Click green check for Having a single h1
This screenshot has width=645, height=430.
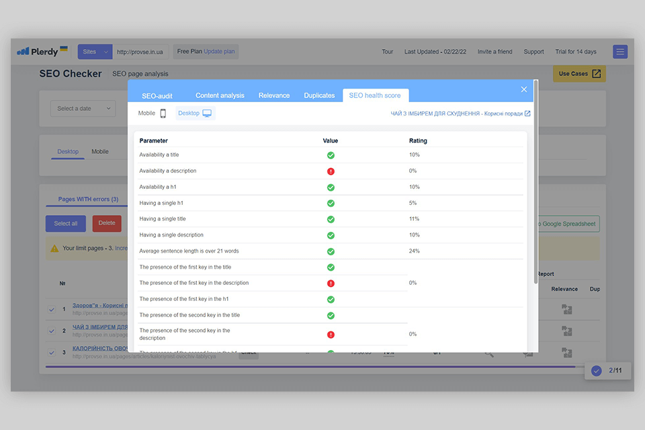pyautogui.click(x=331, y=204)
